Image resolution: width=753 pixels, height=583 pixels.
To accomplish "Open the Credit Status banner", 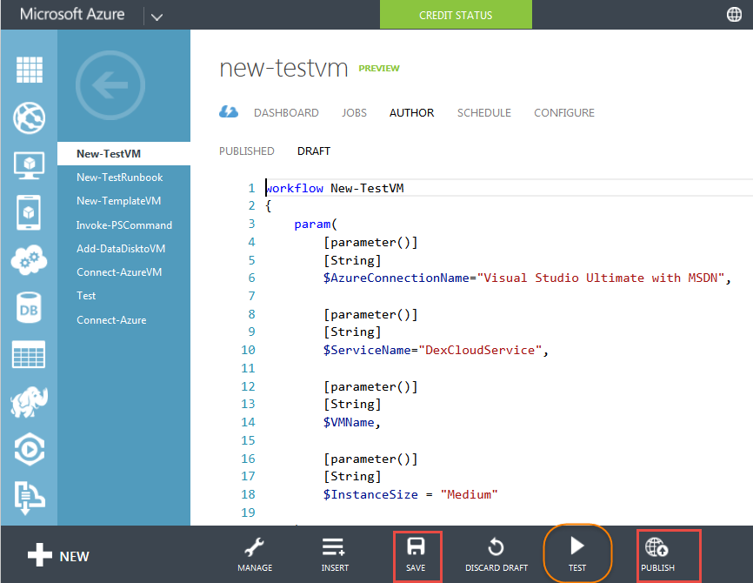I will click(x=456, y=15).
